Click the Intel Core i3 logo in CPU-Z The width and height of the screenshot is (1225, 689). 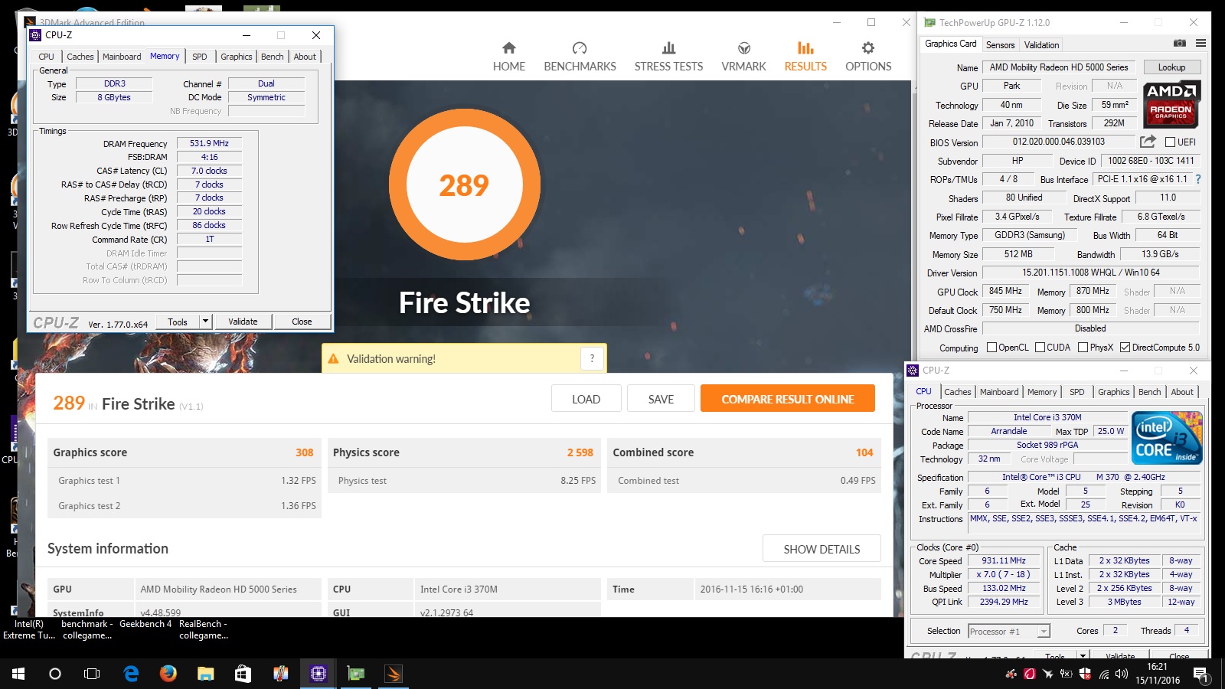(1167, 438)
